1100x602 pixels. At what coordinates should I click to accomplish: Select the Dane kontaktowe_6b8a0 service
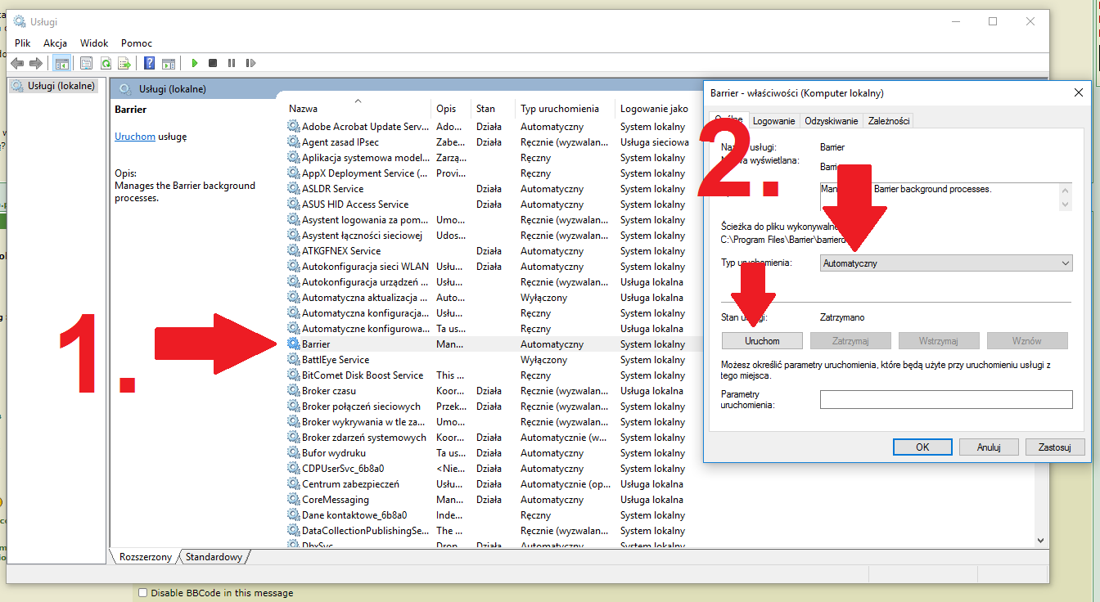click(354, 515)
